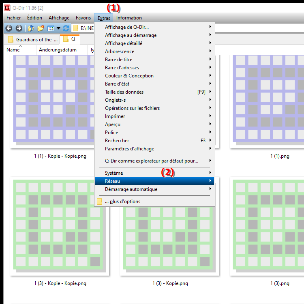Click the folder up navigation icon
Image resolution: width=304 pixels, height=304 pixels.
31,28
